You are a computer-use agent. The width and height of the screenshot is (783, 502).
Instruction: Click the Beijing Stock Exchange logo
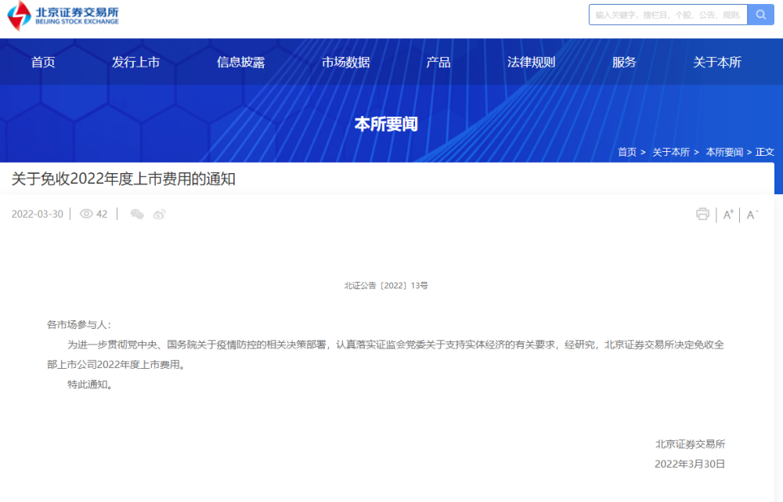tap(63, 16)
